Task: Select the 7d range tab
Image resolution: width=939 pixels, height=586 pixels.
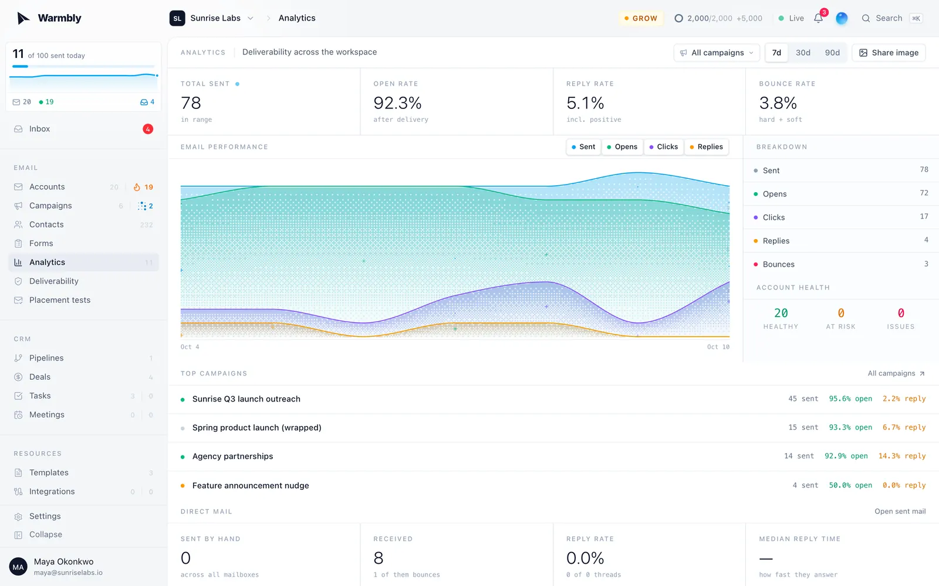Action: point(776,53)
